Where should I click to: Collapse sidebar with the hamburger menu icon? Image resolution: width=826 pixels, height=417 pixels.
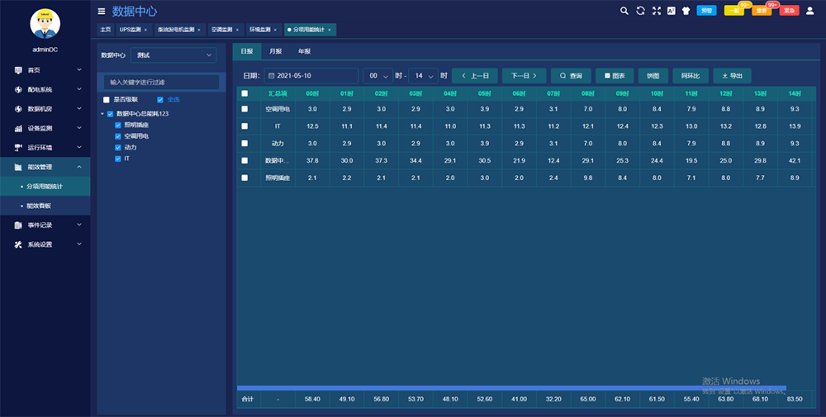click(x=102, y=12)
